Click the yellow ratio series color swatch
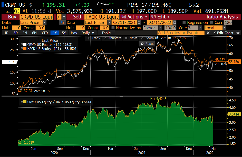242x157 pixels. click(x=25, y=102)
